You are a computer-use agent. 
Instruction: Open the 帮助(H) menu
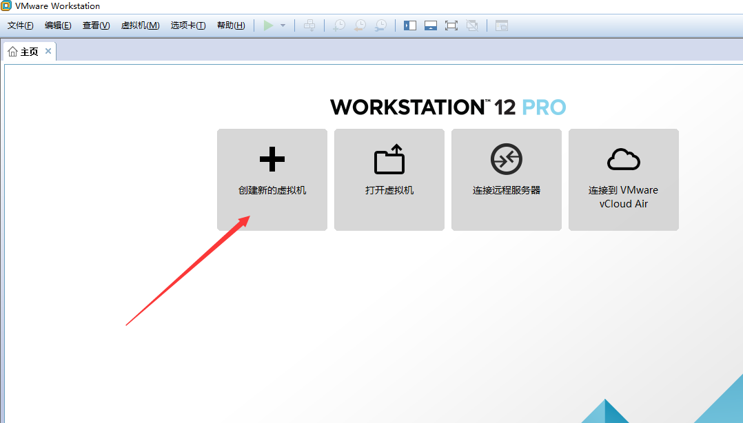232,25
